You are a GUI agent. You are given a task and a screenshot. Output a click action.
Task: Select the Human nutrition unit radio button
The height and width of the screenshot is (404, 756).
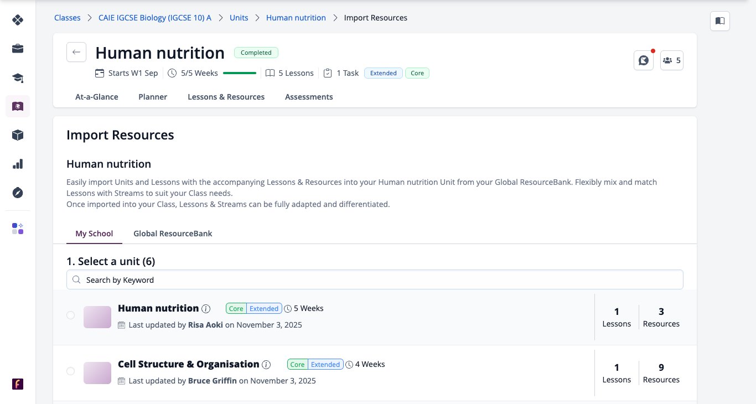point(70,315)
